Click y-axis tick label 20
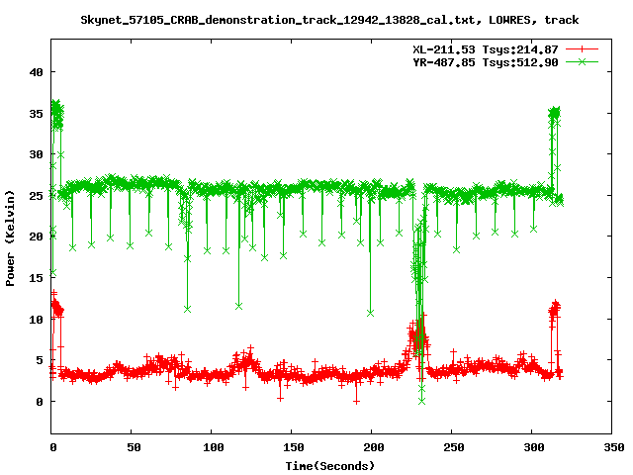The width and height of the screenshot is (633, 475). (x=36, y=237)
